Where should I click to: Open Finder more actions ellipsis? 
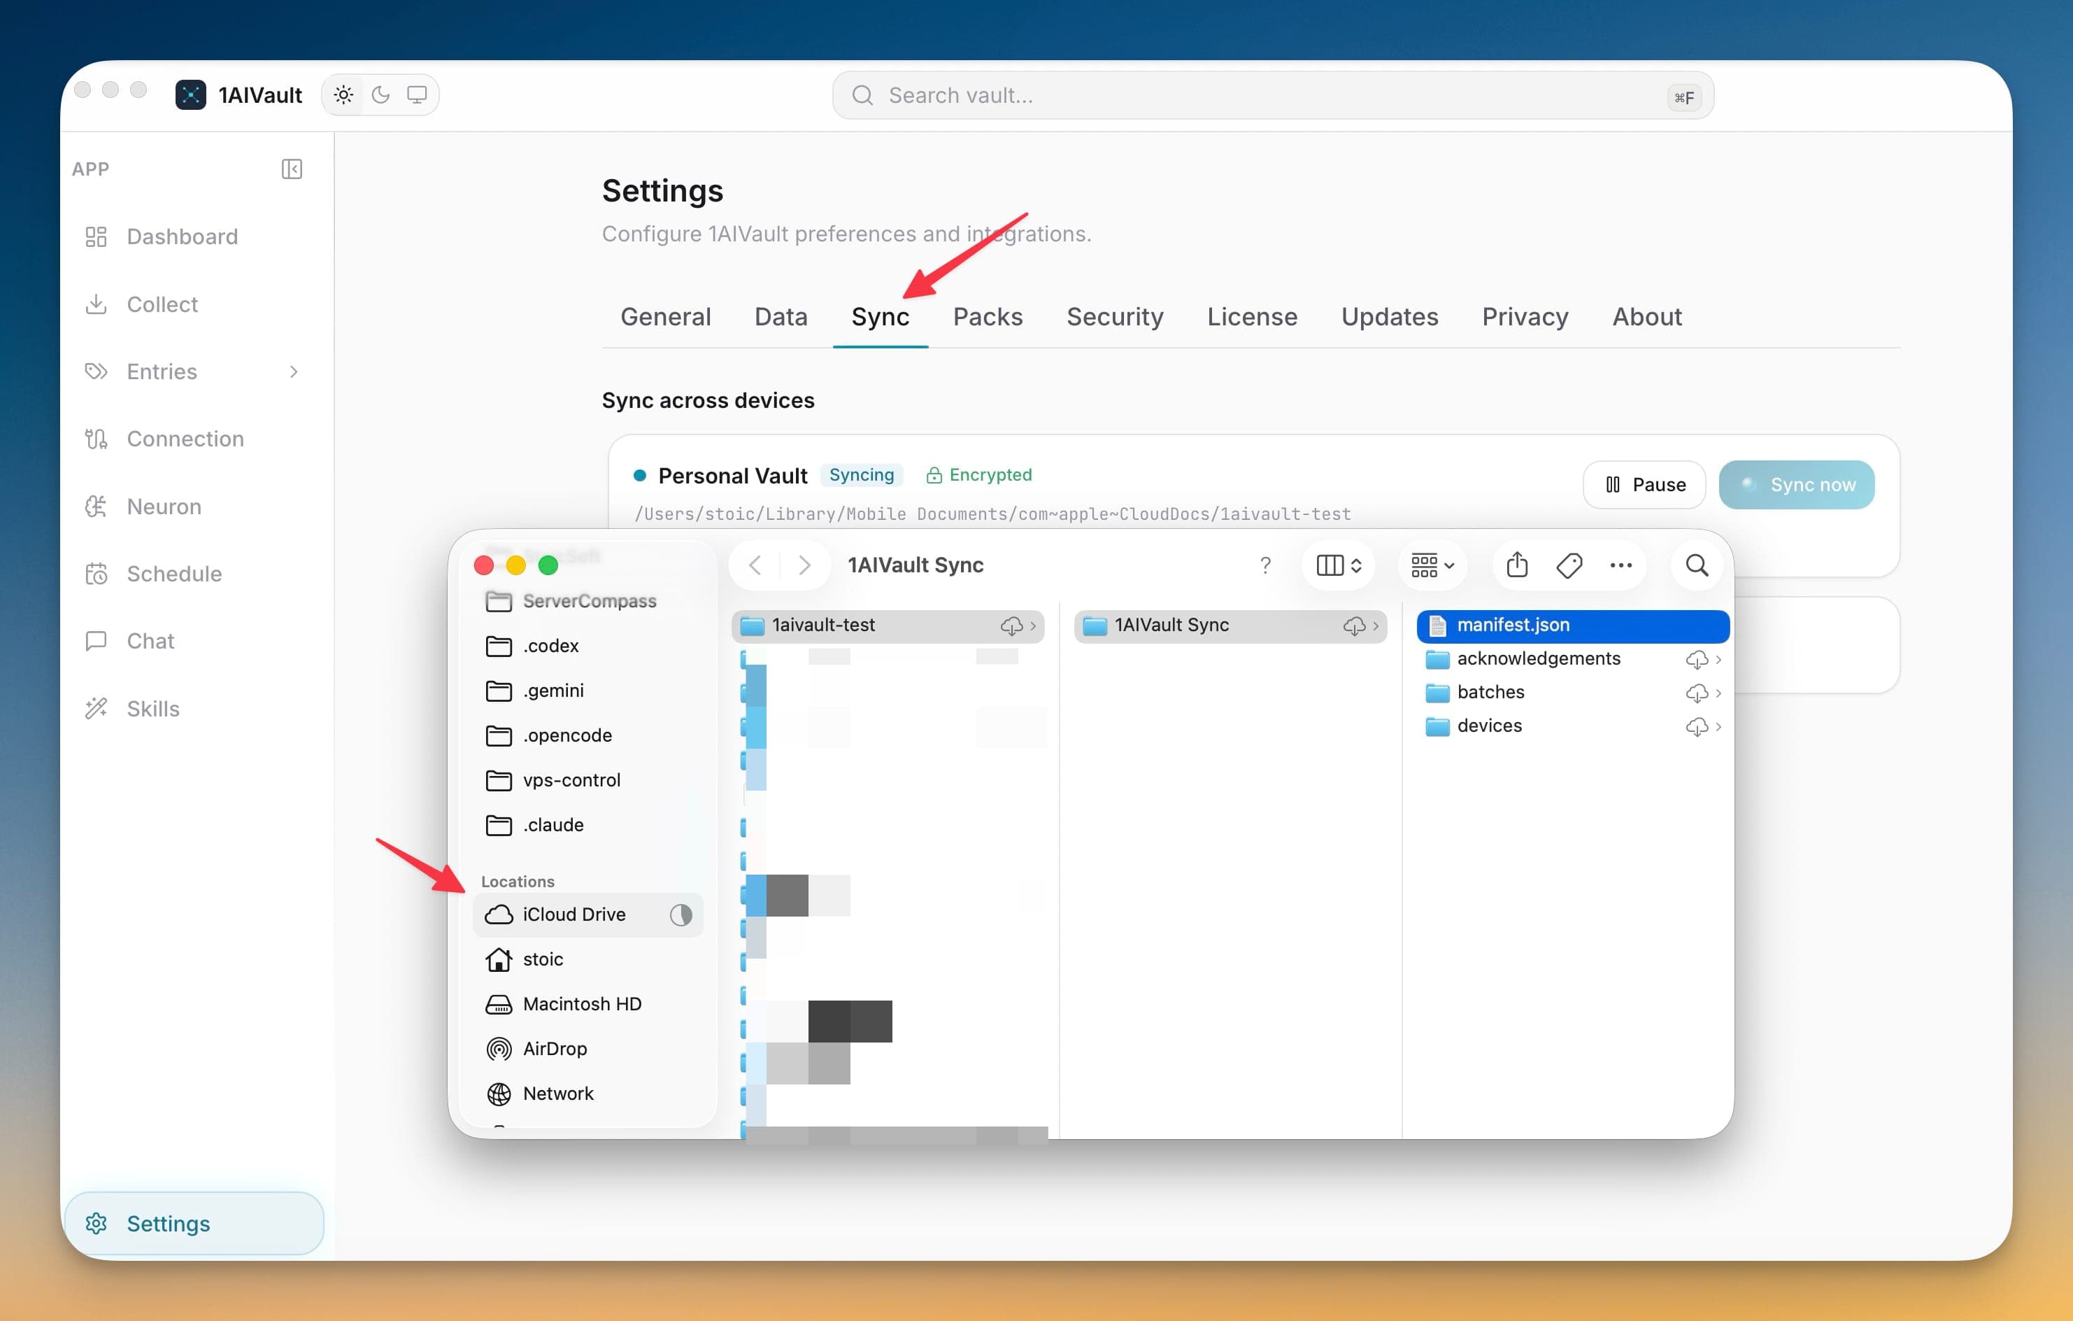coord(1620,565)
